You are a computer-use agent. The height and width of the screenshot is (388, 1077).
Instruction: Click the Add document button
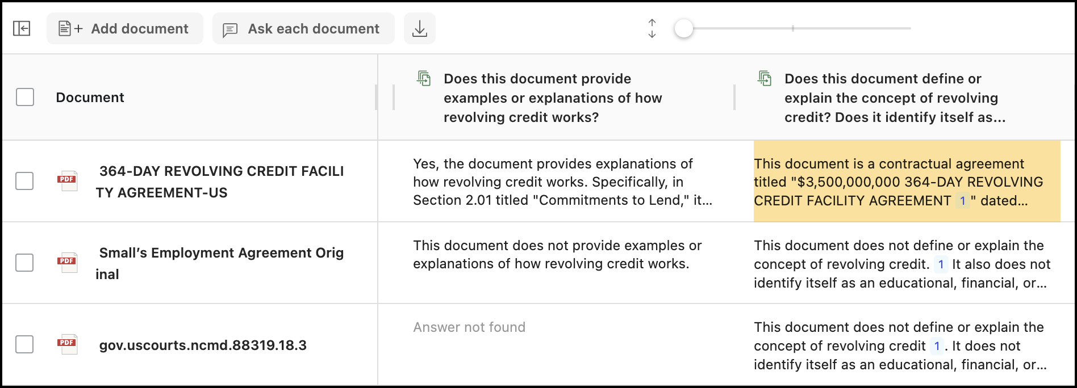(124, 28)
